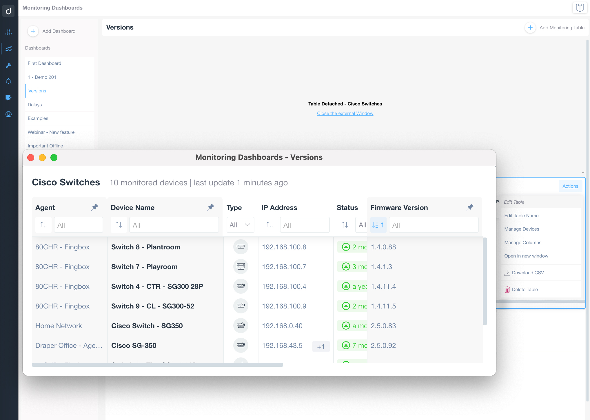590x420 pixels.
Task: Open the First Dashboard
Action: [60, 63]
